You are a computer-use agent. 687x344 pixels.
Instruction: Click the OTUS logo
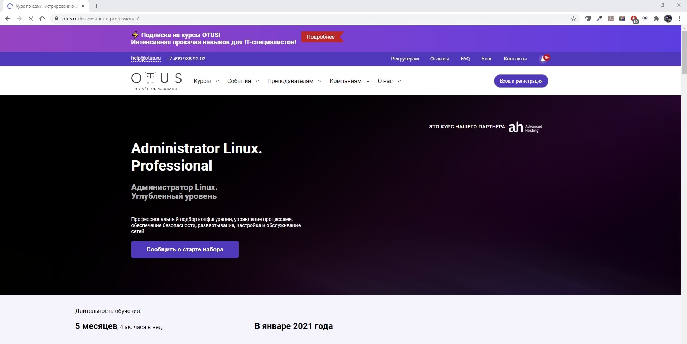point(156,81)
